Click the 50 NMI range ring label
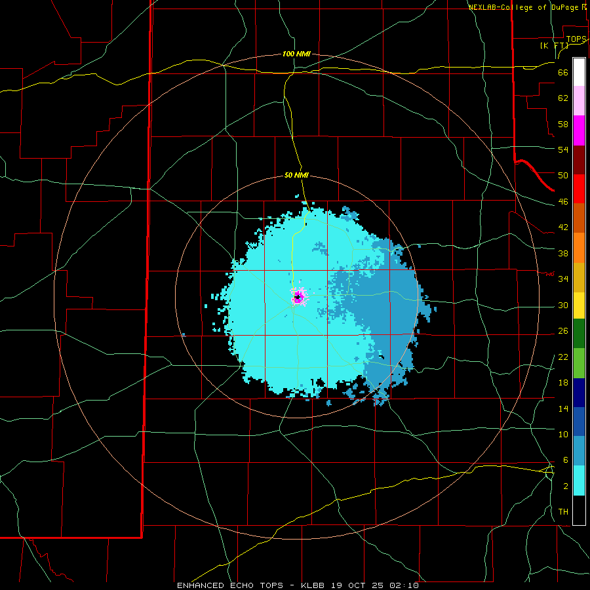This screenshot has width=590, height=590. tap(296, 175)
